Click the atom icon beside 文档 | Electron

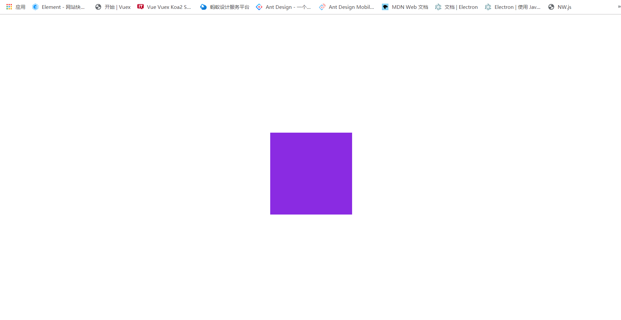pos(438,7)
